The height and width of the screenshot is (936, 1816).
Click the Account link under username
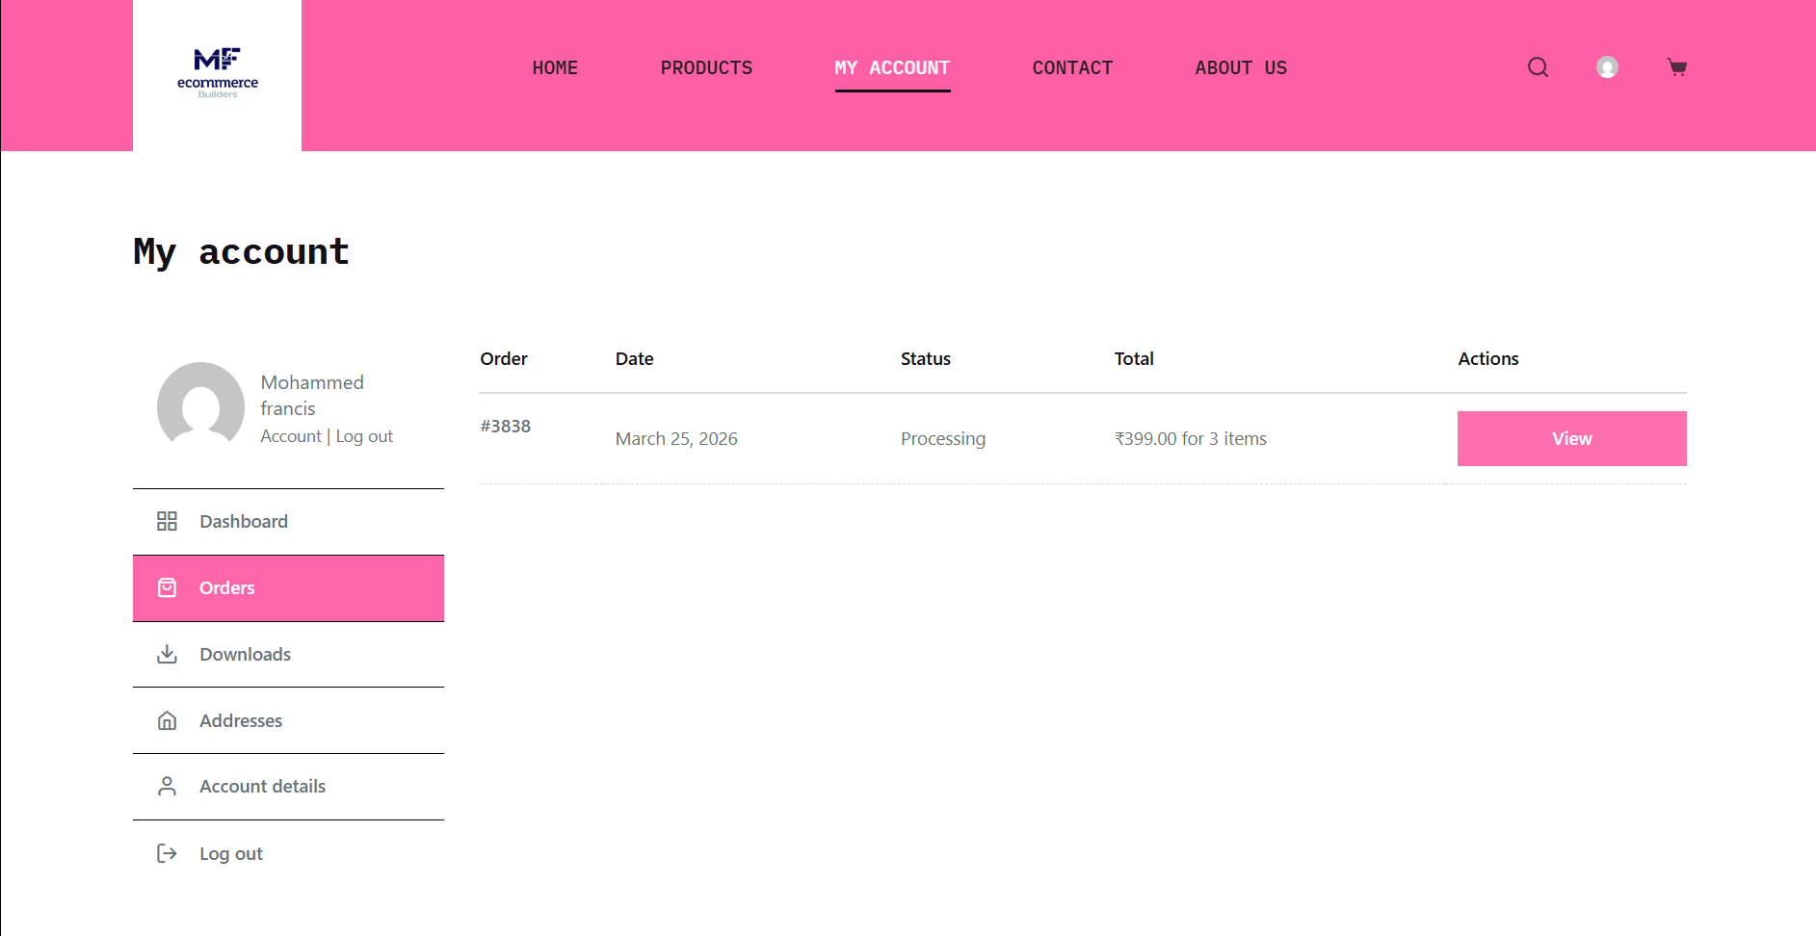[291, 436]
